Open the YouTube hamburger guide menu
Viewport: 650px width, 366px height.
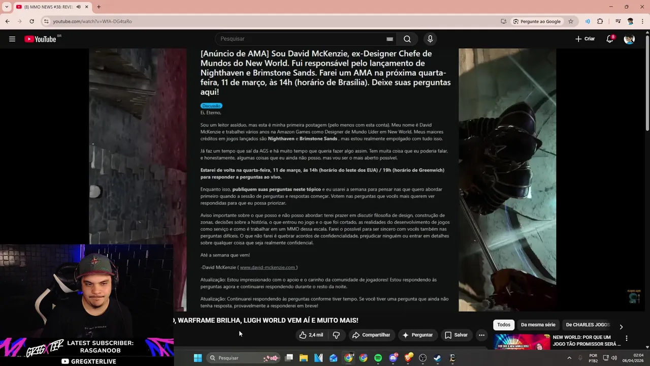(x=12, y=39)
